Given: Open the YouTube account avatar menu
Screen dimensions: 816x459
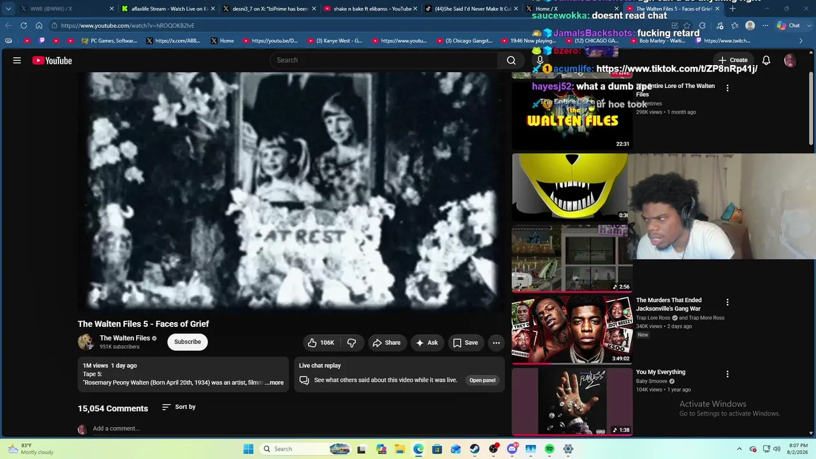Looking at the screenshot, I should coord(790,61).
